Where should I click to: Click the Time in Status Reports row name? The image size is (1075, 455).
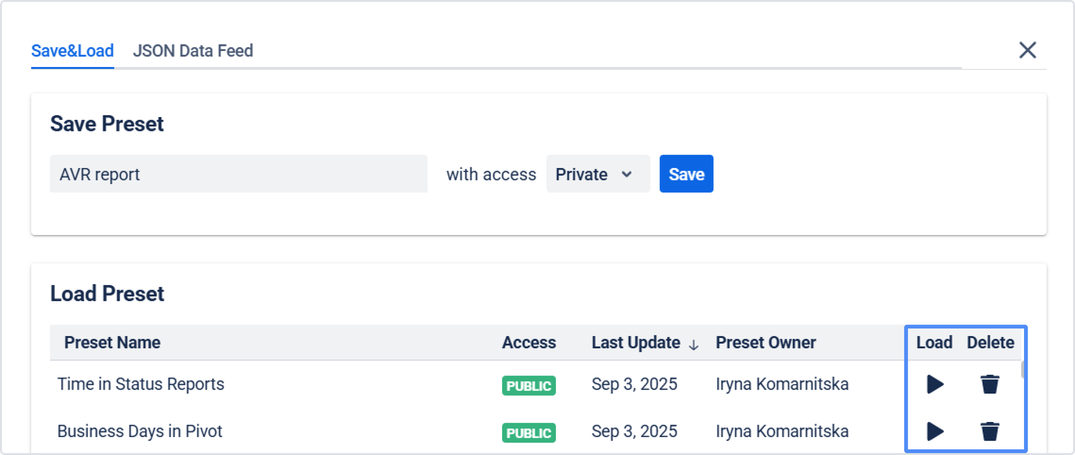(x=141, y=384)
